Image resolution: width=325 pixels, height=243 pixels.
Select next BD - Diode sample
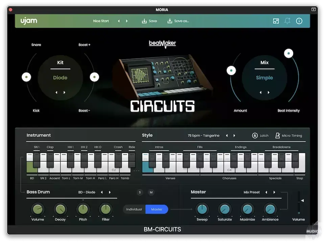click(110, 192)
